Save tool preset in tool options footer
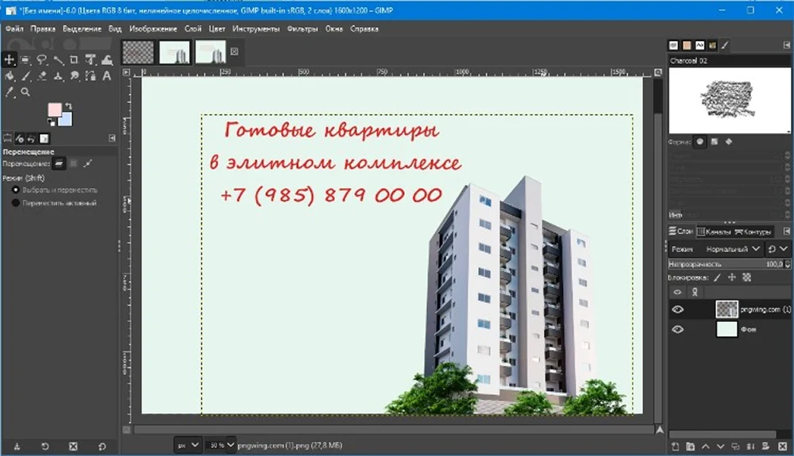Image resolution: width=794 pixels, height=456 pixels. [x=17, y=446]
